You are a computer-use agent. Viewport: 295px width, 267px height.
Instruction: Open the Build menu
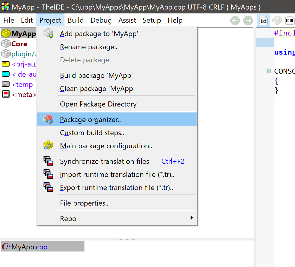coord(76,20)
